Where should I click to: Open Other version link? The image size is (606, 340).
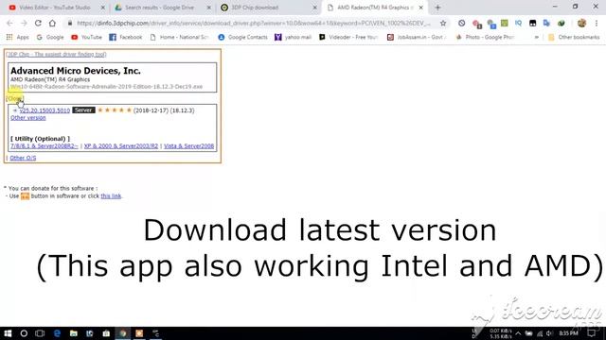coord(27,118)
